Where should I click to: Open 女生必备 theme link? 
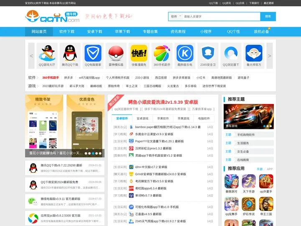pyautogui.click(x=243, y=152)
